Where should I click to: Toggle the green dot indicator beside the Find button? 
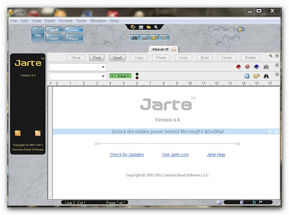137,74
